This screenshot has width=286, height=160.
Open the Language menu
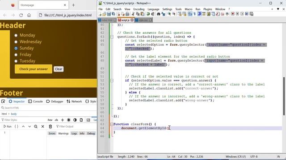(x=153, y=9)
